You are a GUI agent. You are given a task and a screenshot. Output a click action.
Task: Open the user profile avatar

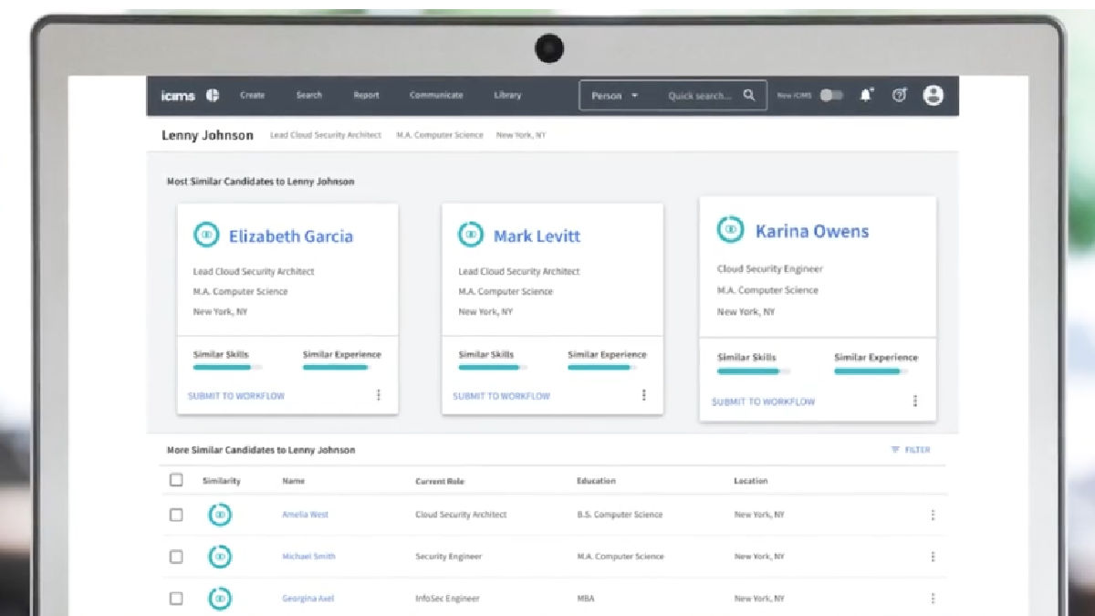coord(933,95)
